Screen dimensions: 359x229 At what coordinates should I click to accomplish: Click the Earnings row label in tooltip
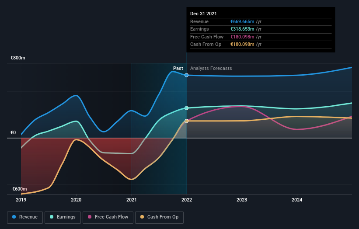coord(199,29)
